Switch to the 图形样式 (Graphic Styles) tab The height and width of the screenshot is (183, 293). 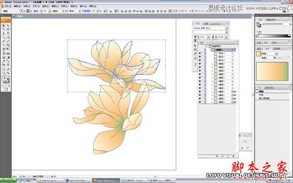(269, 87)
